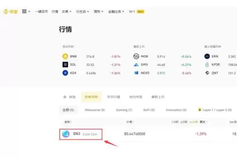Open ENJ Enjin Coin name link
The width and height of the screenshot is (237, 158).
point(85,134)
